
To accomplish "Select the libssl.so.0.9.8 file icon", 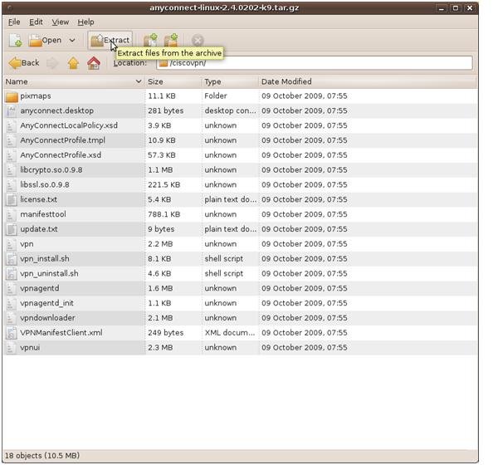I will click(12, 185).
